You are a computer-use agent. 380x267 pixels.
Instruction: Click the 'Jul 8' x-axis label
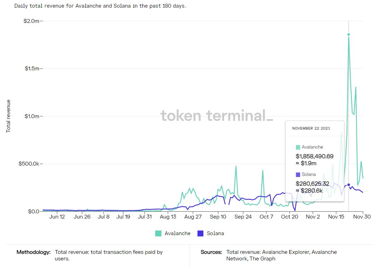(x=104, y=216)
